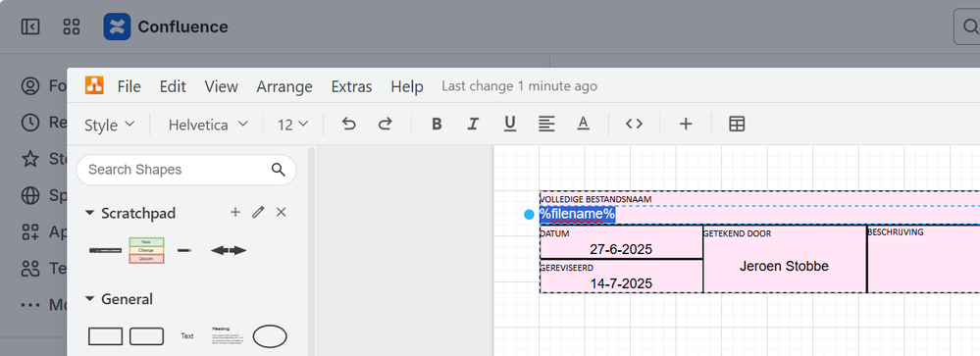Screen dimensions: 980x356
Task: Click the 27-6-2025 date cell
Action: coord(621,250)
